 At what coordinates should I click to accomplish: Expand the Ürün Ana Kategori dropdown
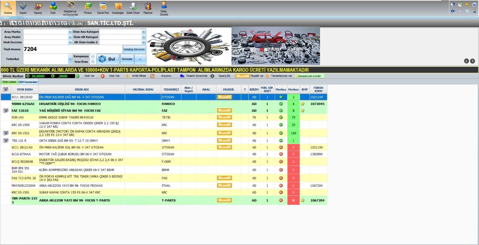[x=144, y=32]
